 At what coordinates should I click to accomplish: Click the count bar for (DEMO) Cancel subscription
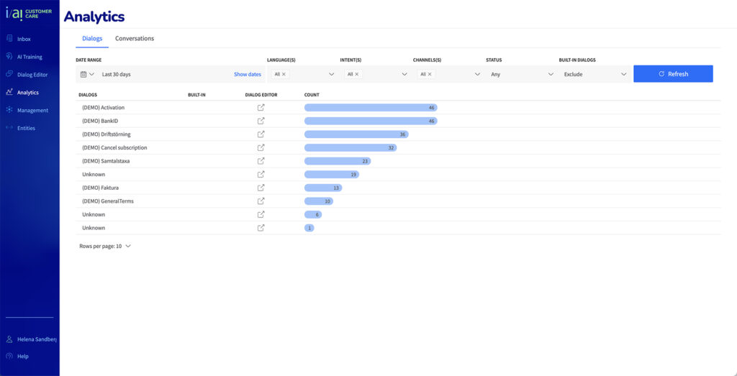click(351, 147)
